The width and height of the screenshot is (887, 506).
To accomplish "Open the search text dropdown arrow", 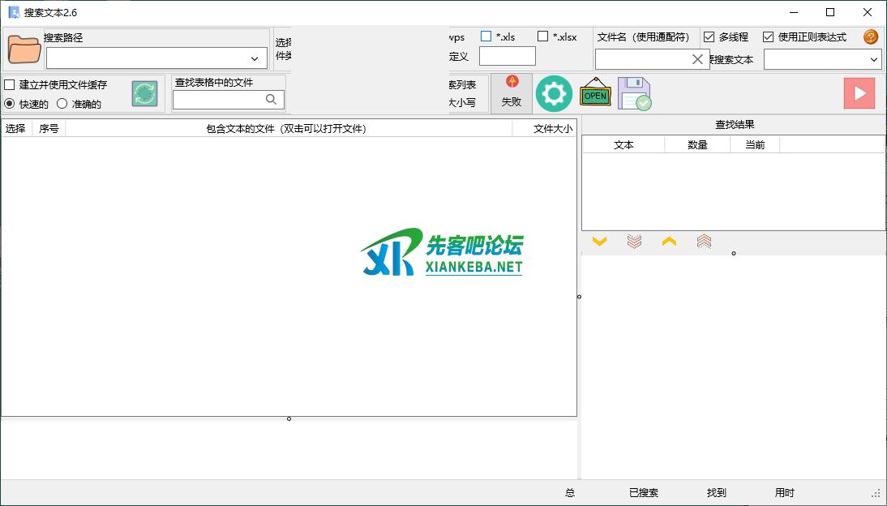I will point(873,59).
